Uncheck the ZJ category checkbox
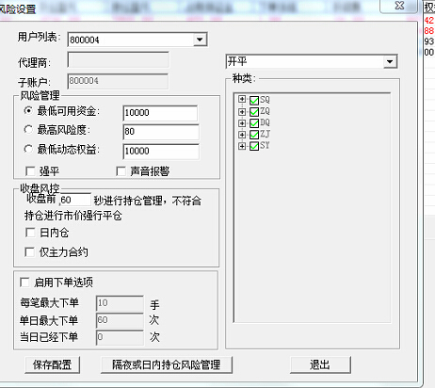The height and width of the screenshot is (388, 435). point(254,135)
